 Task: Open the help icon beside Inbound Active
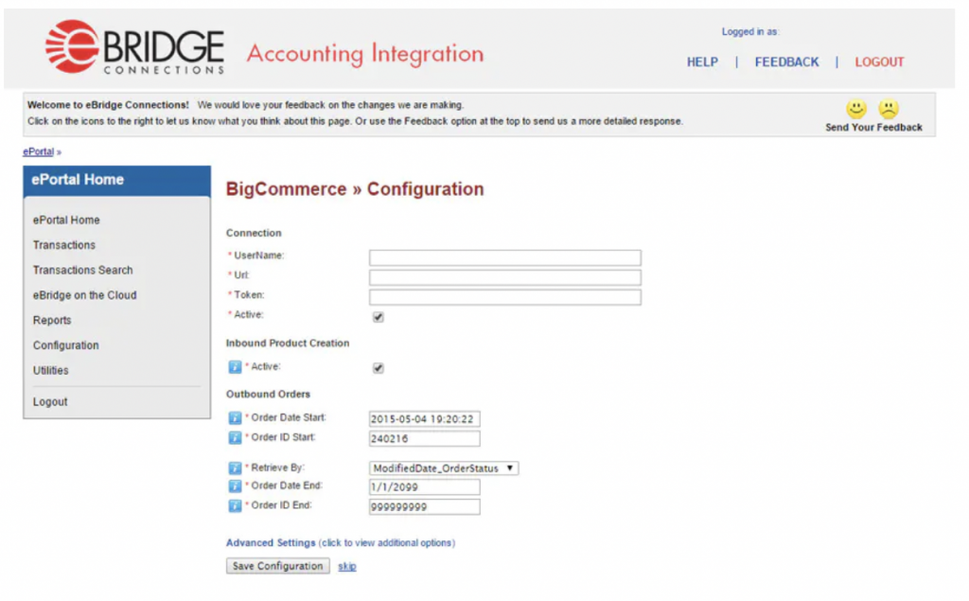coord(233,368)
